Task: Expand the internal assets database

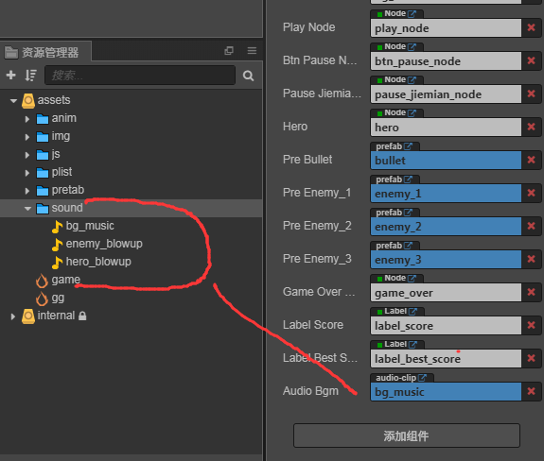Action: (13, 316)
